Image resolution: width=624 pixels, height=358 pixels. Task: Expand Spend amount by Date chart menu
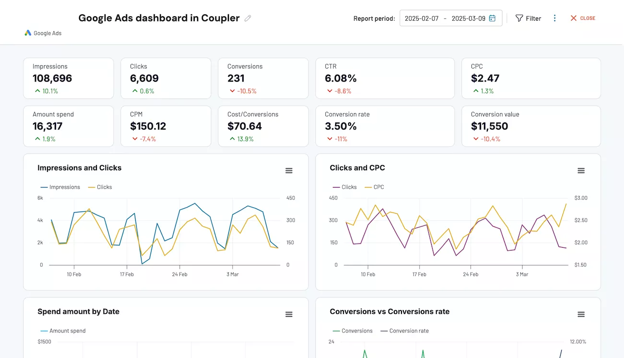click(x=289, y=314)
